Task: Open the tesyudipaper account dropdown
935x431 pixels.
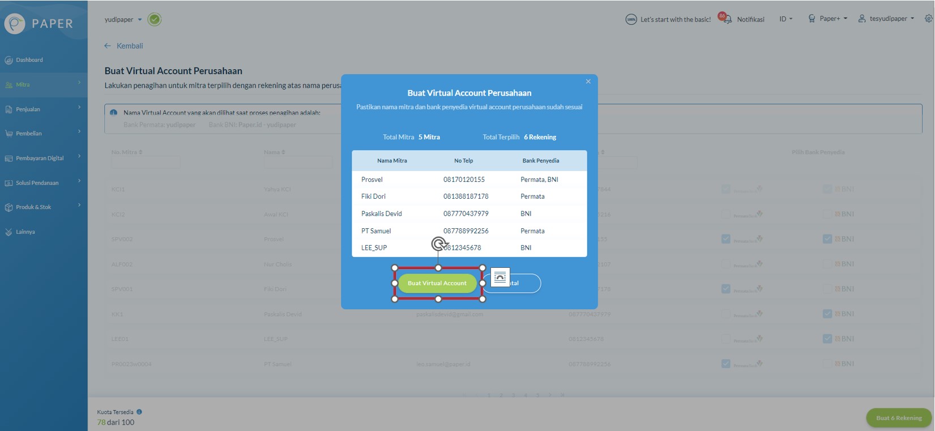Action: click(892, 19)
